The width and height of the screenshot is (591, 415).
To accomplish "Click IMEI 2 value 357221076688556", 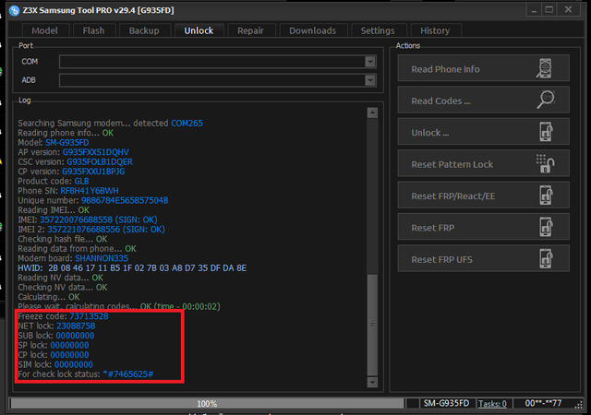I will pyautogui.click(x=84, y=230).
